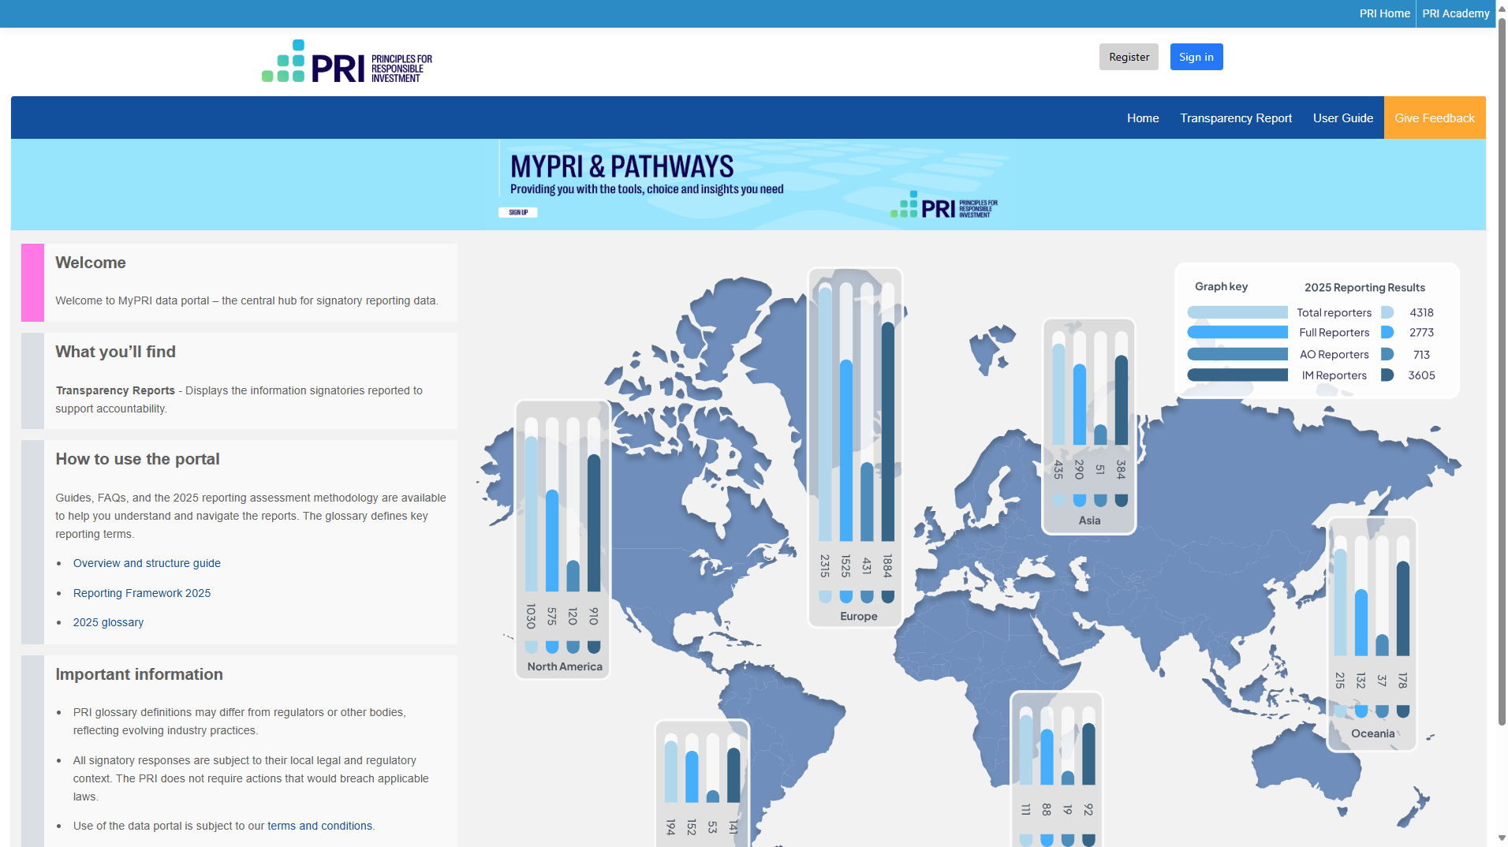Open PRI Academy link in top bar
The image size is (1508, 847).
[1456, 13]
